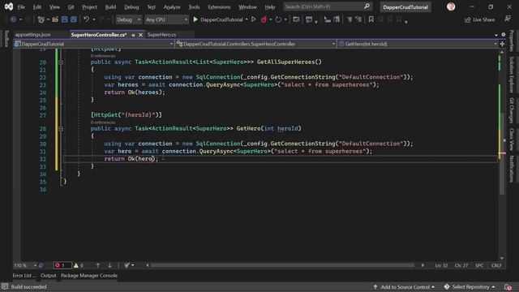Start debugging with green play DapperCrudTutorial
Screen dimensions: 519x292
[x=218, y=19]
